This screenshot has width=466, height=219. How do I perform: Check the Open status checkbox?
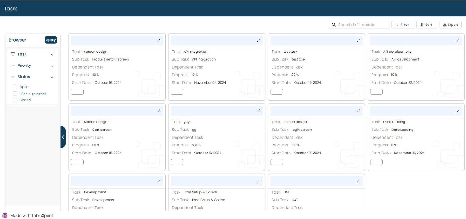15,87
